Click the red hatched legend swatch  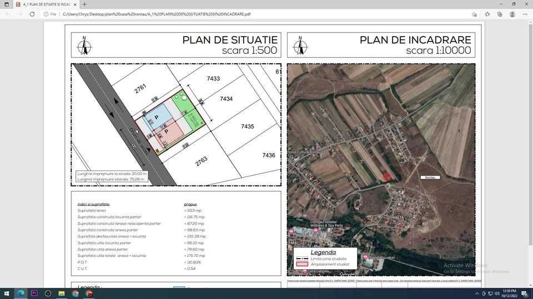[x=302, y=264]
